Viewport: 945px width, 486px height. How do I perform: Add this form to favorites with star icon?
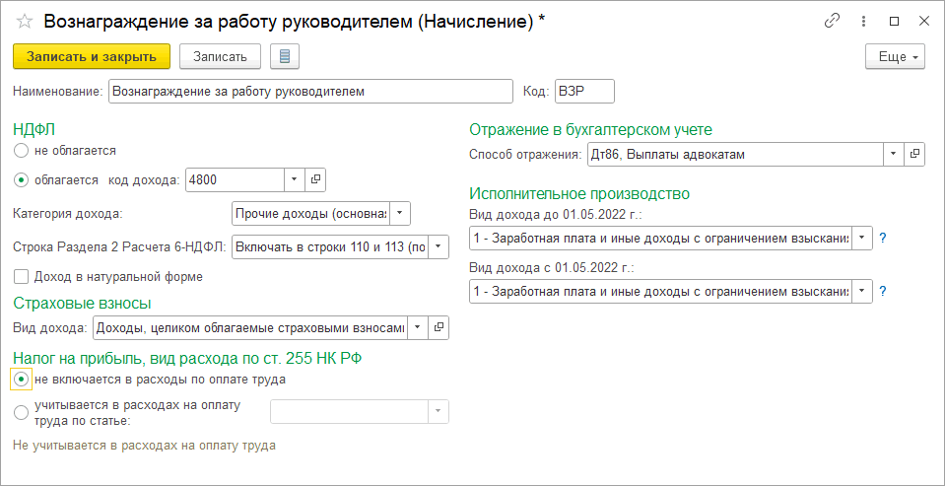click(x=25, y=21)
